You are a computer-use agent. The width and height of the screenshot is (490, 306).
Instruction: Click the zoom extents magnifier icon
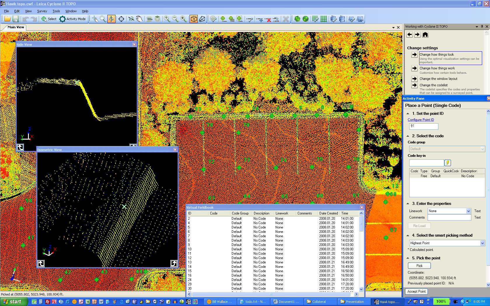(x=183, y=19)
